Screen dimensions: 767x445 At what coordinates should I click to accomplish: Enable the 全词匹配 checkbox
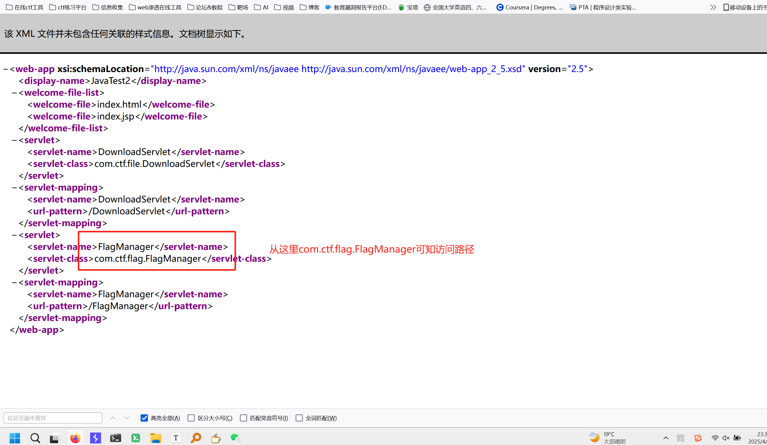[x=299, y=418]
